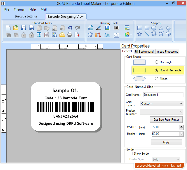Open the Card Type dropdown showing Custom
The height and width of the screenshot is (170, 187).
(x=162, y=103)
